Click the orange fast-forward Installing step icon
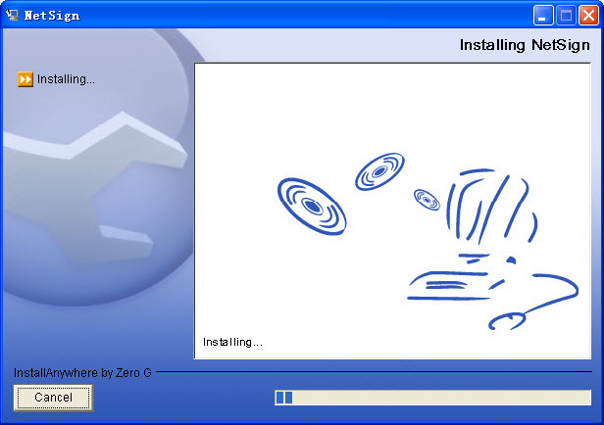The image size is (604, 425). point(25,79)
